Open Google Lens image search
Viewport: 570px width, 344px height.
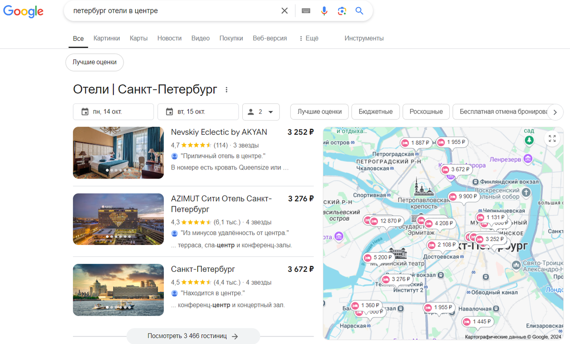coord(342,10)
